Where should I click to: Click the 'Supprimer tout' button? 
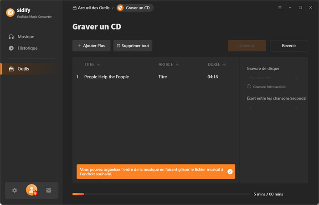pyautogui.click(x=133, y=46)
